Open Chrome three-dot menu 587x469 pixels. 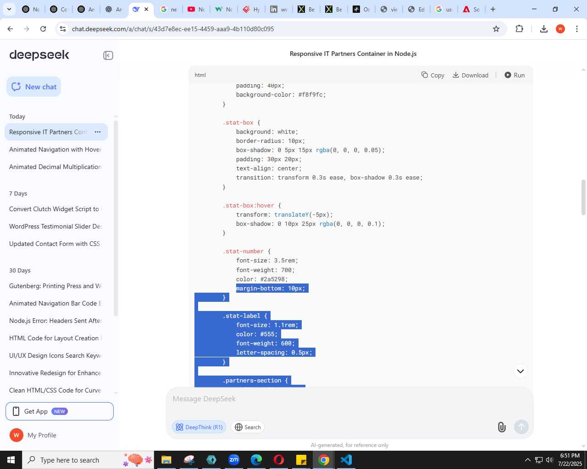point(577,29)
